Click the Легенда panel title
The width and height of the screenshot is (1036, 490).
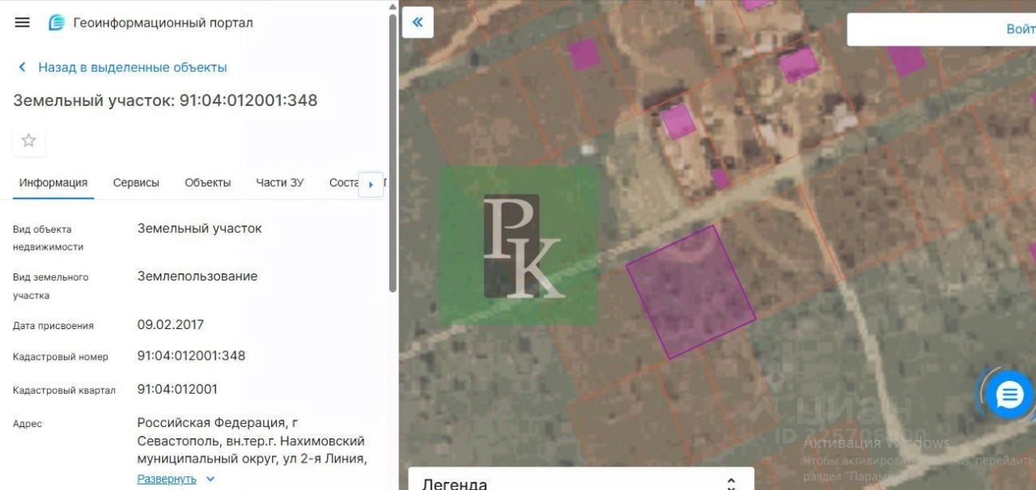pos(455,484)
